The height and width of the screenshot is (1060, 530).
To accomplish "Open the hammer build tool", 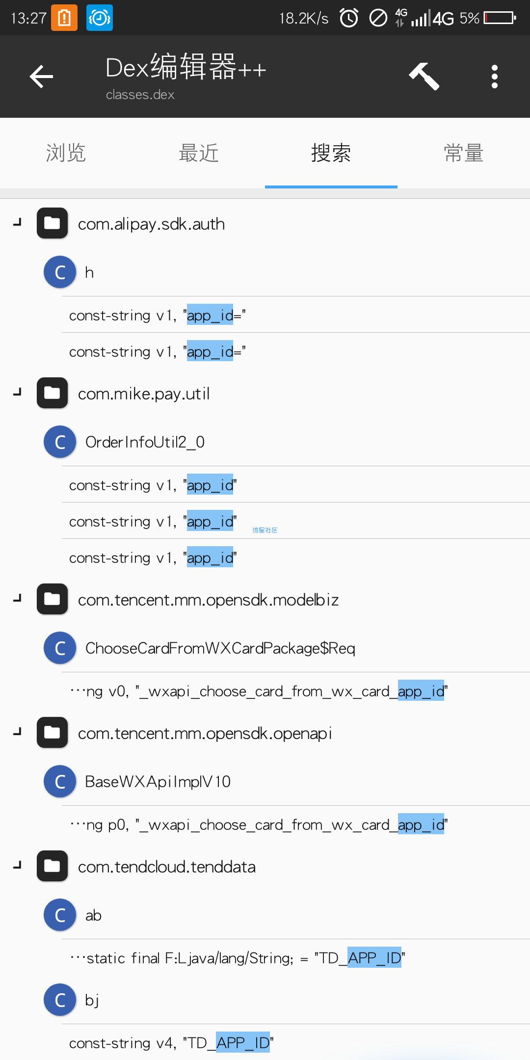I will click(x=424, y=77).
